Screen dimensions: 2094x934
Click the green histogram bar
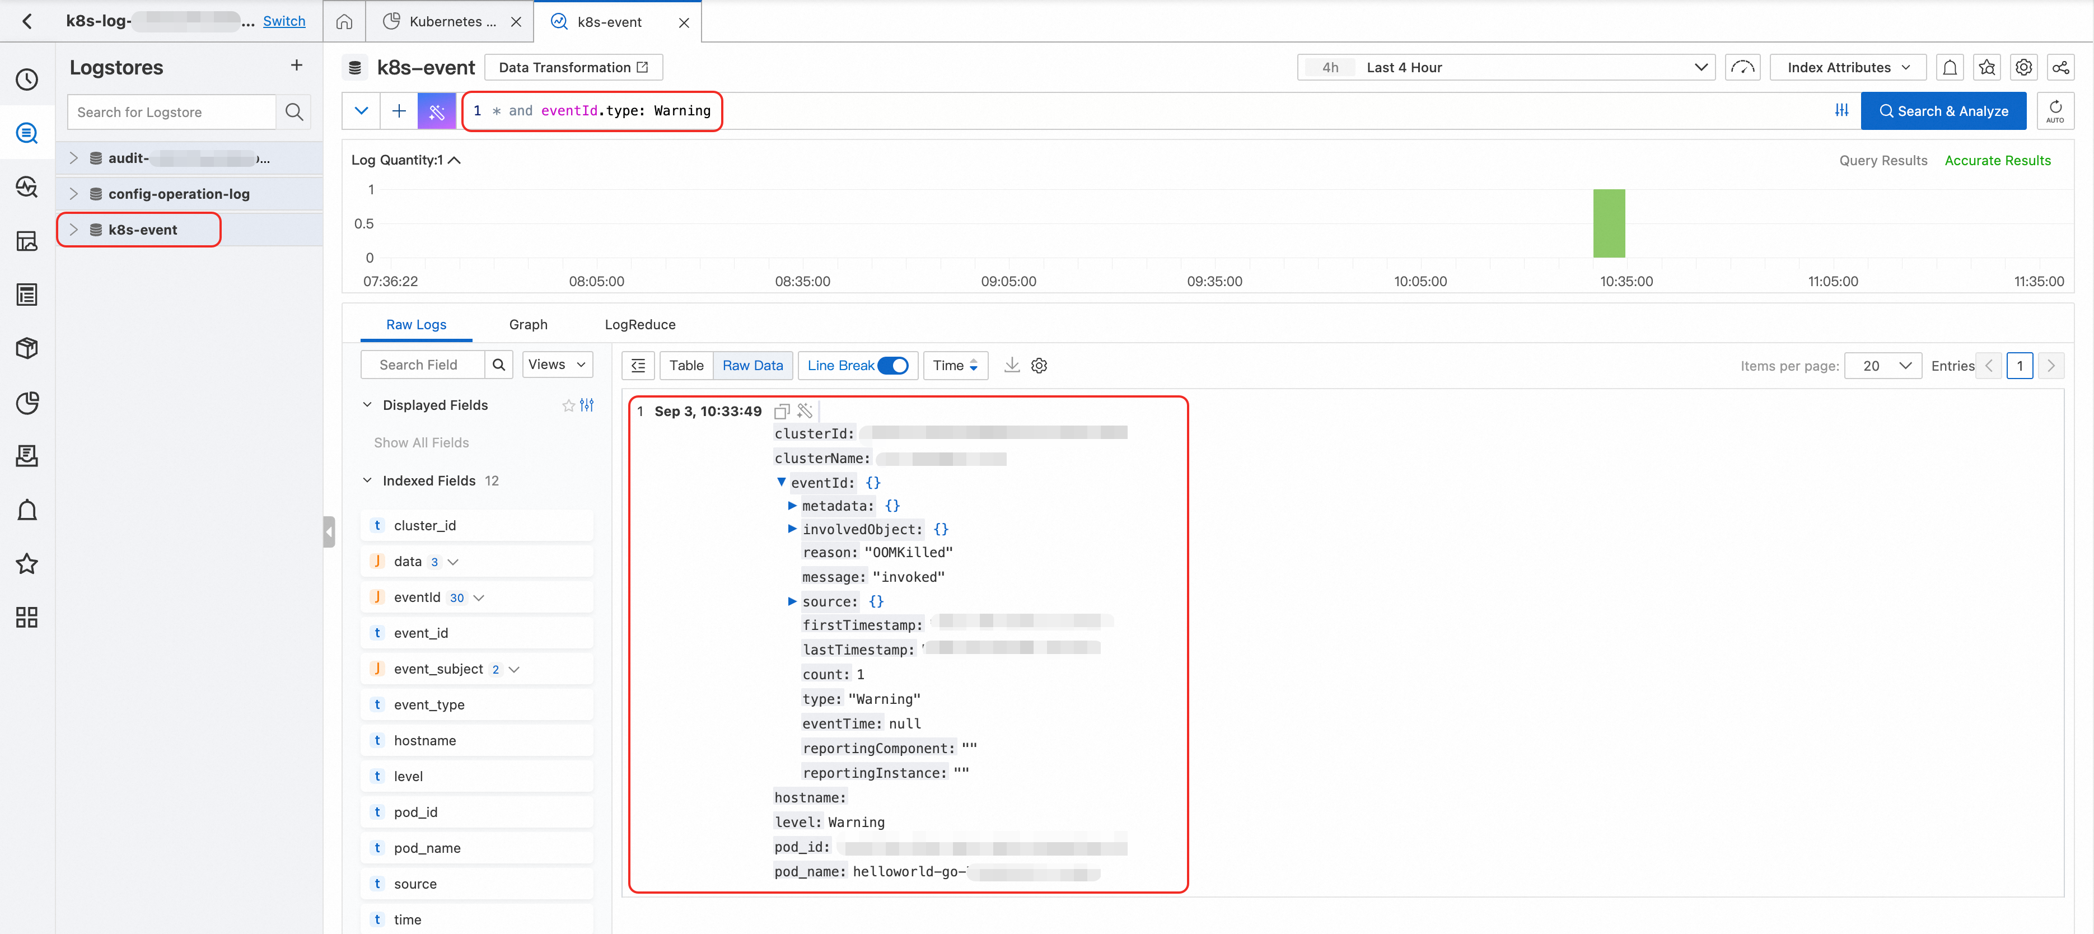click(1609, 223)
